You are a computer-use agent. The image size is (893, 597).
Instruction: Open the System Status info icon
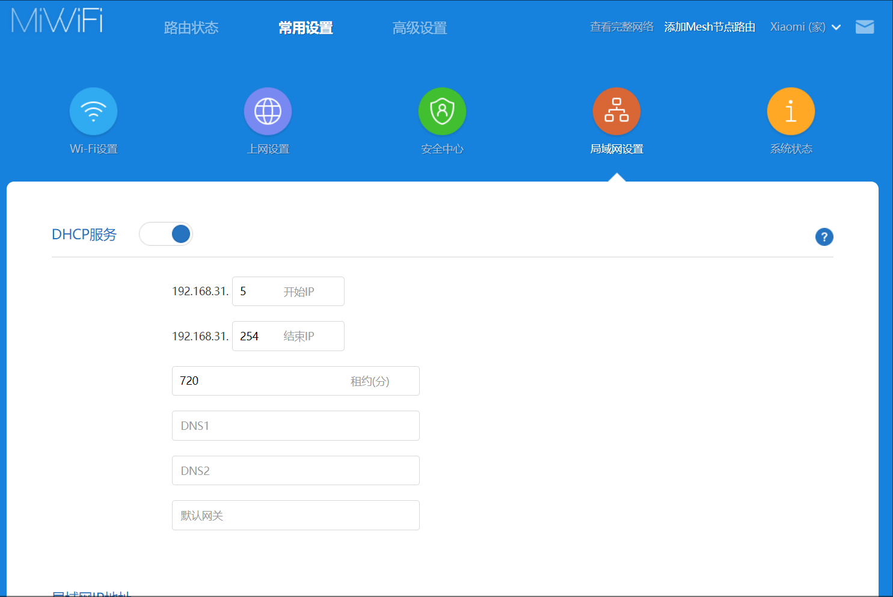791,112
